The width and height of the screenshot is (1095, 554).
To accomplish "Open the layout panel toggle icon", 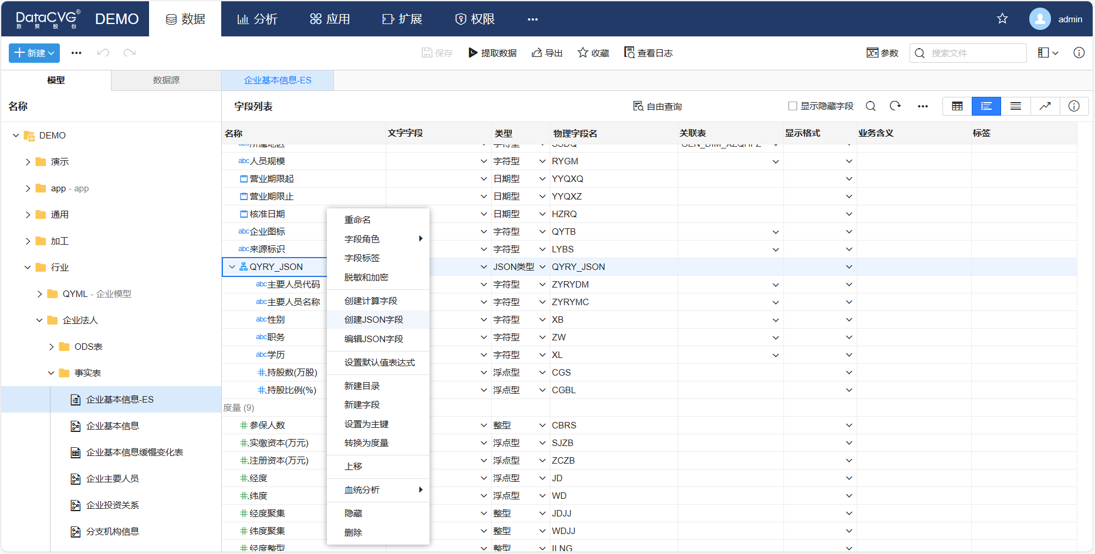I will (1048, 53).
